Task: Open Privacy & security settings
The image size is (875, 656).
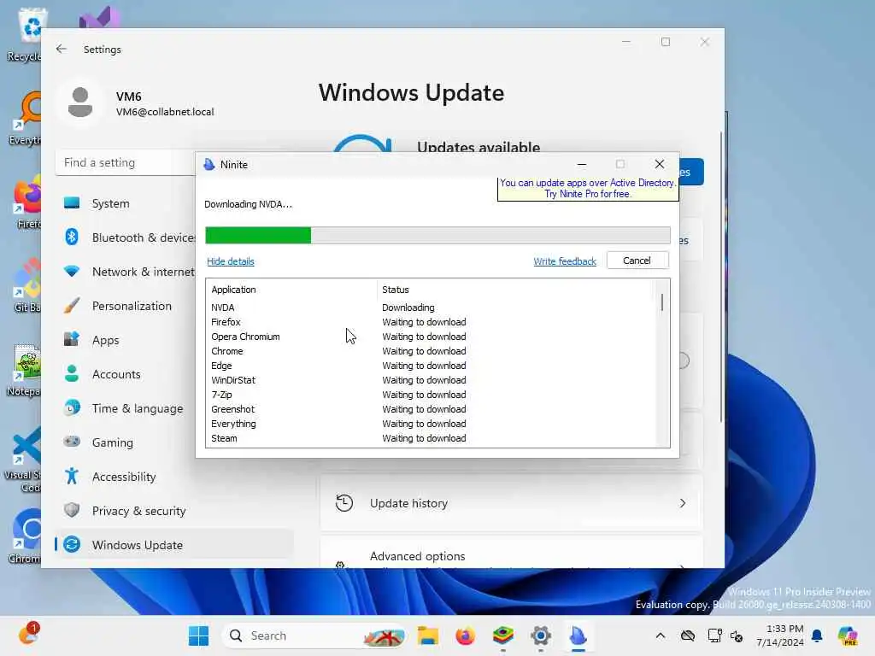Action: coord(174,511)
